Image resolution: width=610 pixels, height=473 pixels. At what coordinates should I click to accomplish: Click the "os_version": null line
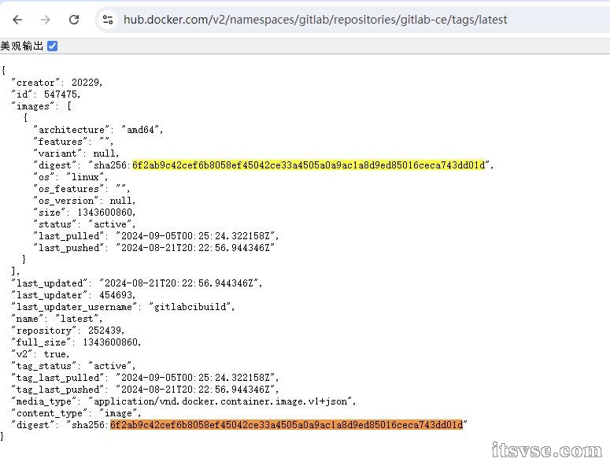84,201
